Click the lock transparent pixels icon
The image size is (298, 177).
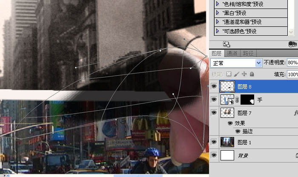(x=229, y=74)
